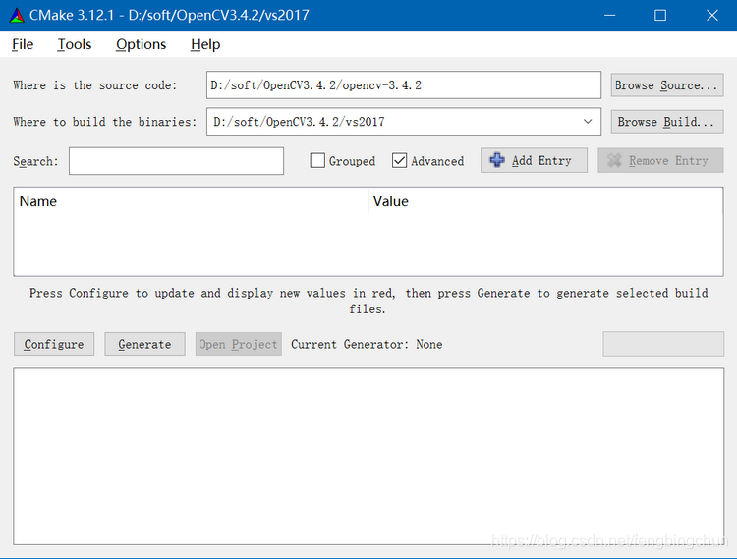737x559 pixels.
Task: Click the Name column header
Action: [x=191, y=201]
